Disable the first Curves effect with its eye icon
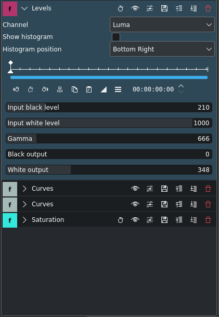 click(x=135, y=189)
